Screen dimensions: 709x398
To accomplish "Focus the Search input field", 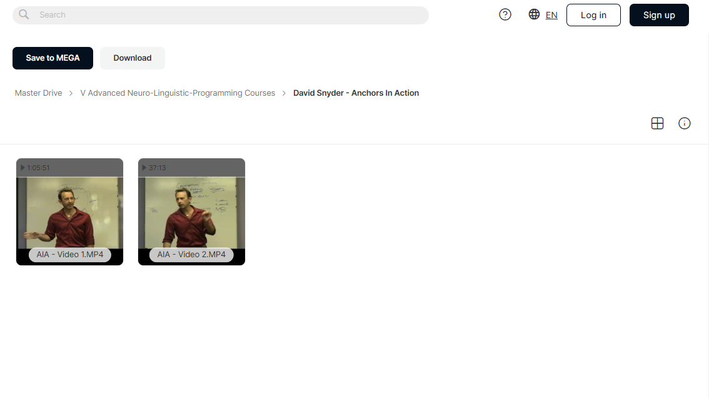I will [221, 15].
